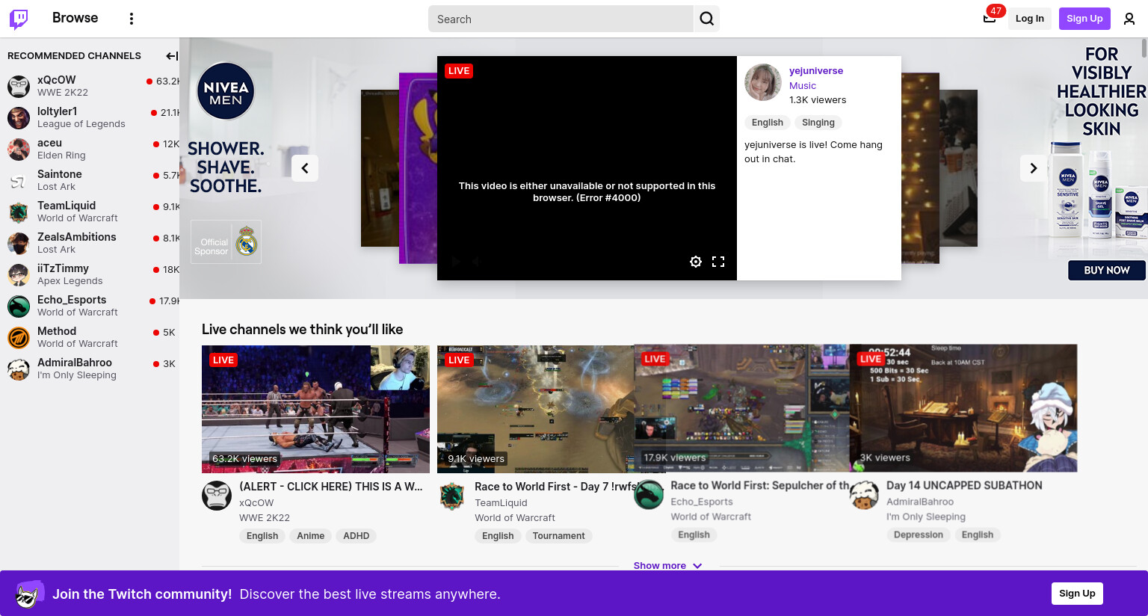The height and width of the screenshot is (616, 1148).
Task: Open the user profile menu icon
Action: click(1129, 19)
